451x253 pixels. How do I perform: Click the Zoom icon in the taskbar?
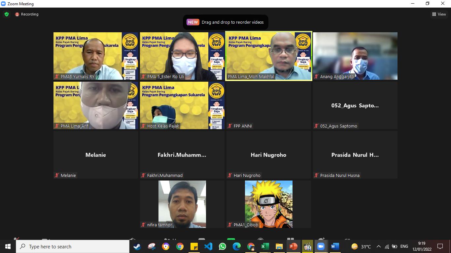point(321,246)
